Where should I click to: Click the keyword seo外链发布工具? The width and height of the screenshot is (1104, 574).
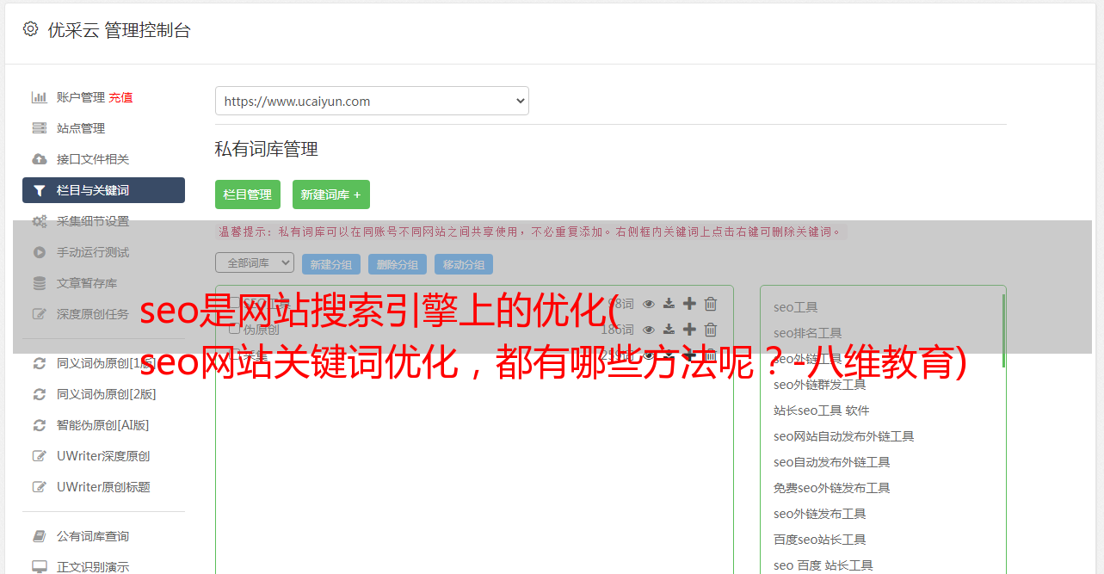pyautogui.click(x=820, y=514)
